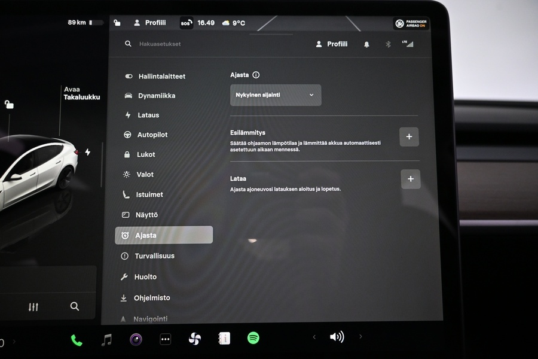The width and height of the screenshot is (538, 359).
Task: Select Lataus in settings menu
Action: [x=148, y=115]
